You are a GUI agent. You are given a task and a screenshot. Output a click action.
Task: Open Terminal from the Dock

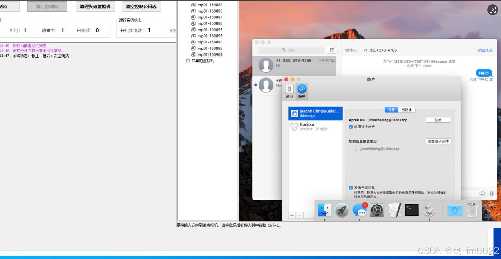point(412,210)
